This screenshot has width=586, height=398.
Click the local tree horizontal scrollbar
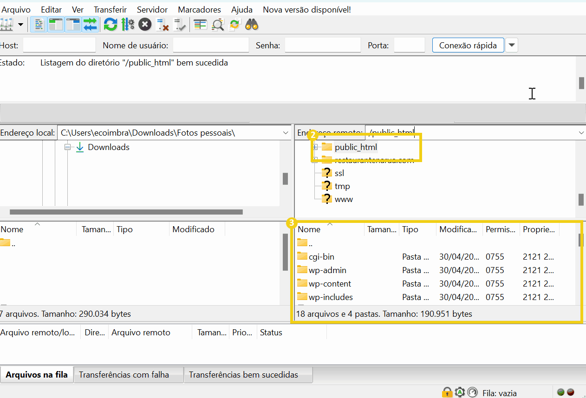coord(126,212)
